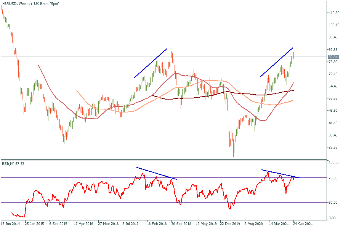Select the 22 Dec 2019 date marker
Image resolution: width=343 pixels, height=228 pixels.
click(230, 224)
